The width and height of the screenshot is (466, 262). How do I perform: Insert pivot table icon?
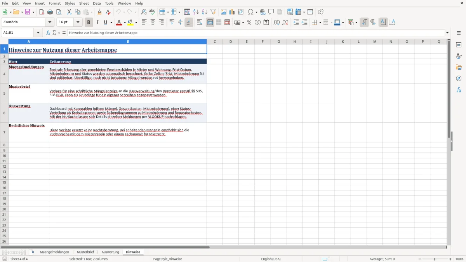click(241, 12)
